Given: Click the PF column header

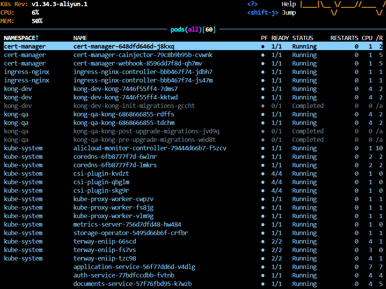Looking at the screenshot, I should tap(264, 38).
